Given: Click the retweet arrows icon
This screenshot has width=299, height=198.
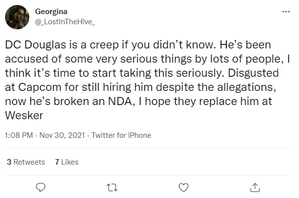Looking at the screenshot, I should [x=112, y=187].
